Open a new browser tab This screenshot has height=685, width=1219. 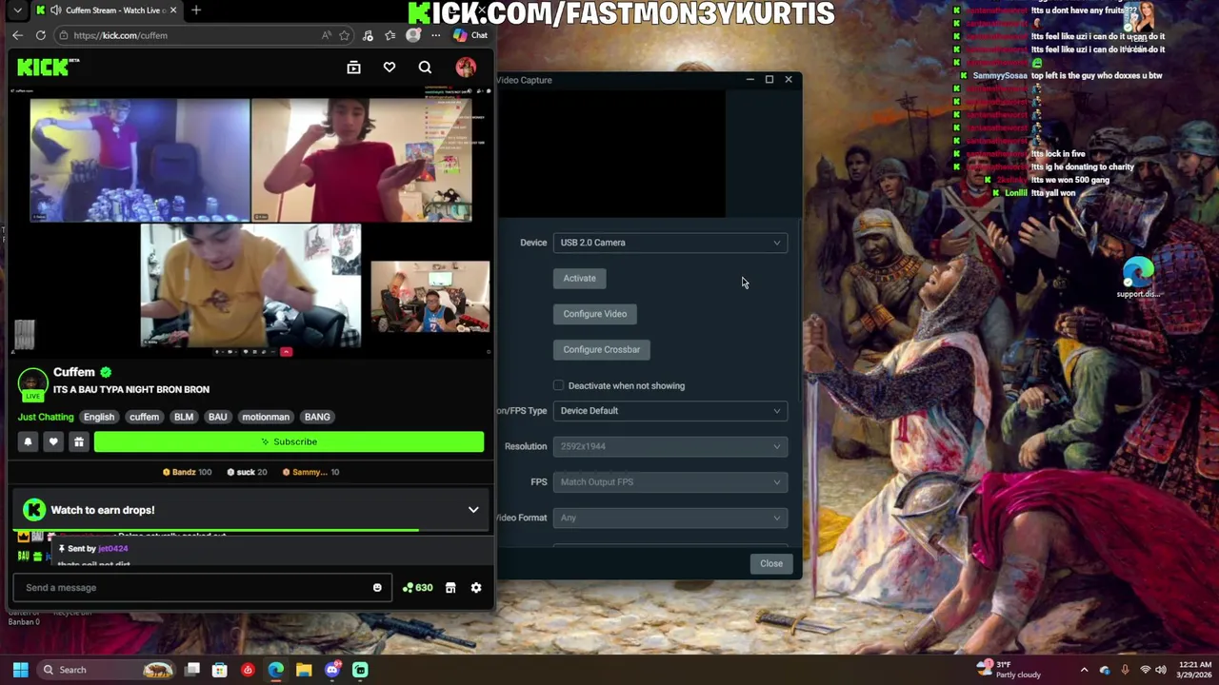click(x=196, y=10)
